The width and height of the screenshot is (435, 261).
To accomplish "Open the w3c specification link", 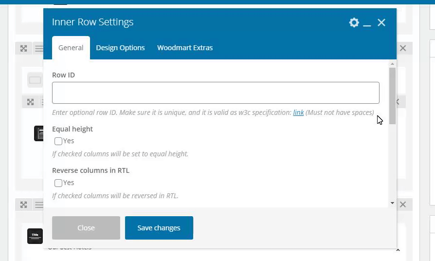I will 298,112.
